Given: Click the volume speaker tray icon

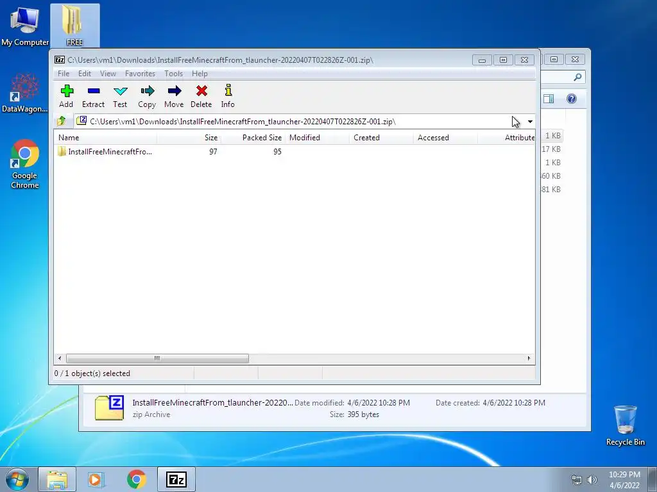Looking at the screenshot, I should tap(592, 480).
